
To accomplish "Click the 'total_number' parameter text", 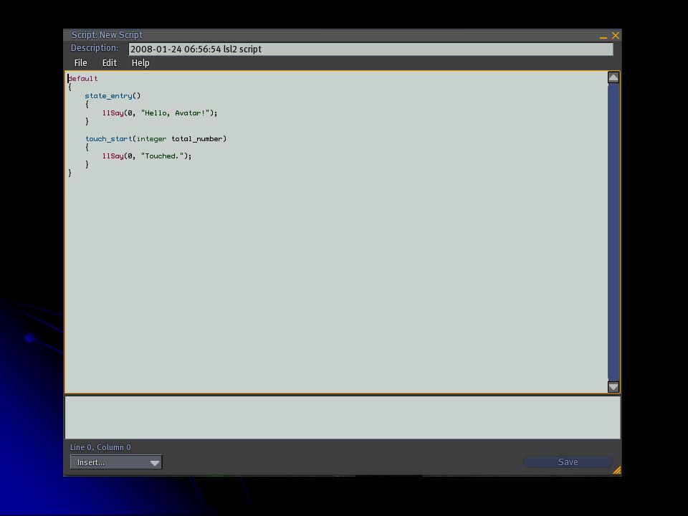I will coord(197,138).
